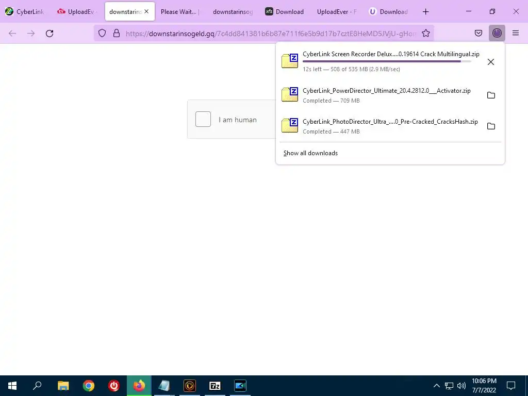Screen dimensions: 528x396
Task: Launch Google Chrome from taskbar
Action: [89, 386]
